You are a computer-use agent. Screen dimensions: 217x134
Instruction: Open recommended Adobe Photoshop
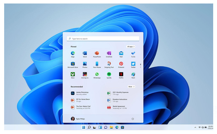click(80, 93)
